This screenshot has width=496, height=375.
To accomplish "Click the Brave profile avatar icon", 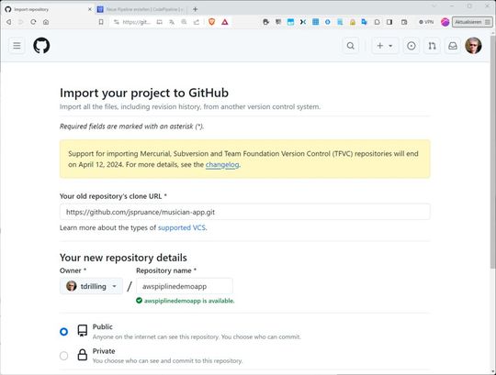I will 445,22.
